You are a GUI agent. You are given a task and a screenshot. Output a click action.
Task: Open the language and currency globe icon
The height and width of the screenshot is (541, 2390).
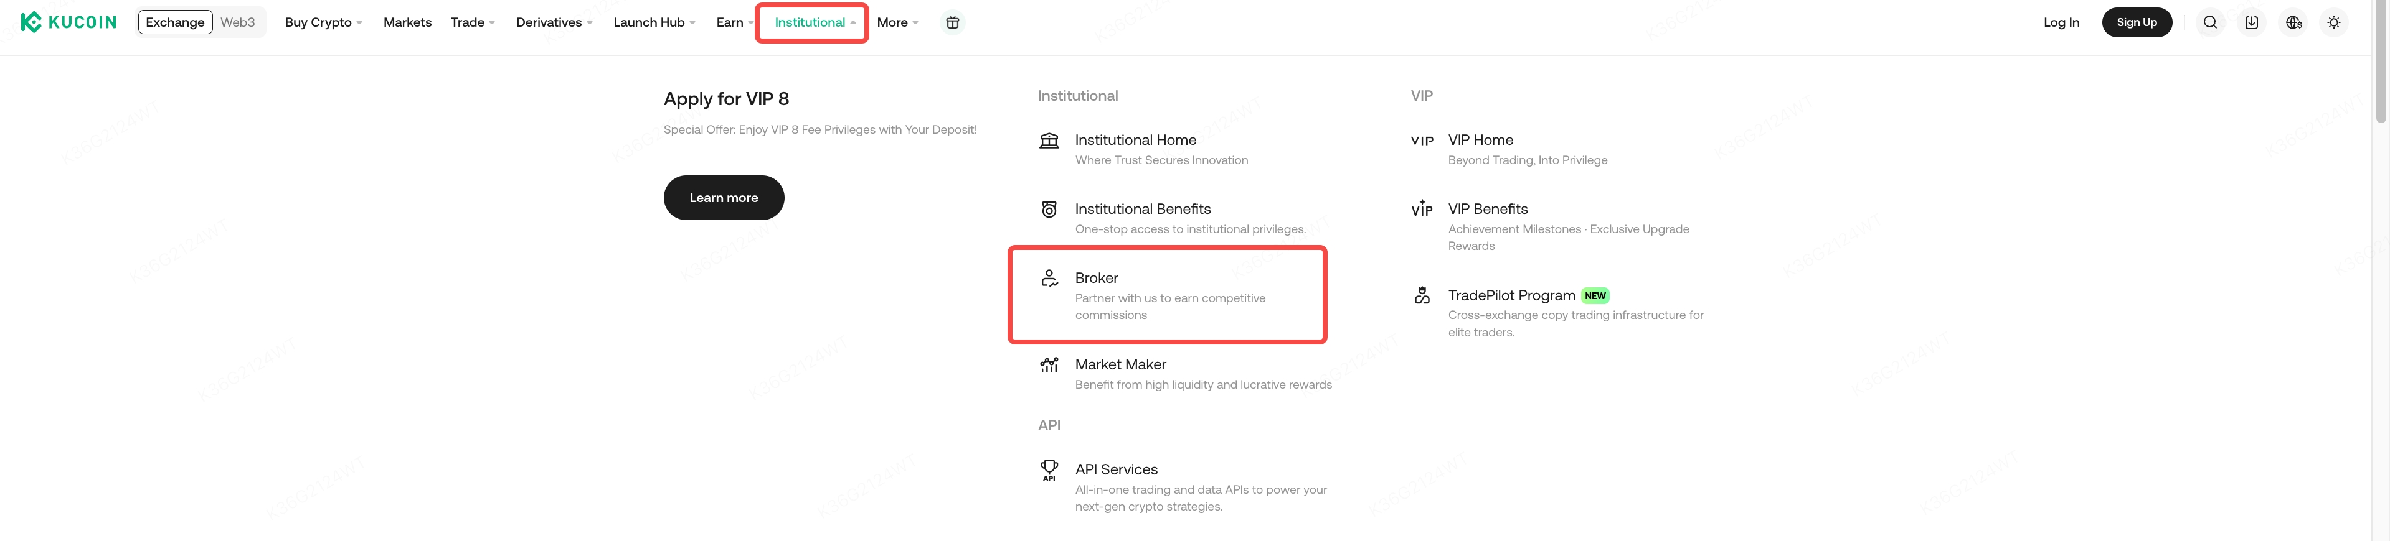click(2293, 22)
